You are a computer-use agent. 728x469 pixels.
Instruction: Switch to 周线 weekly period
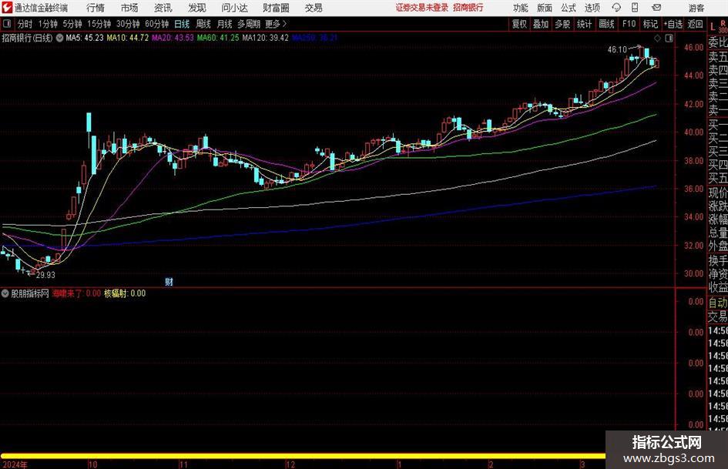[203, 24]
